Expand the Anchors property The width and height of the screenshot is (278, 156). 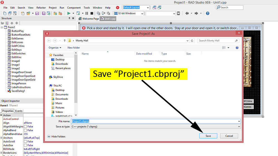pos(1,138)
